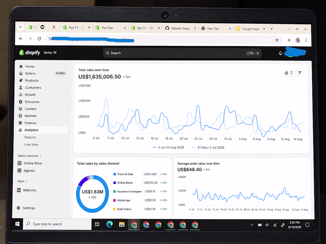
Task: Go back in browser history
Action: [x=21, y=38]
